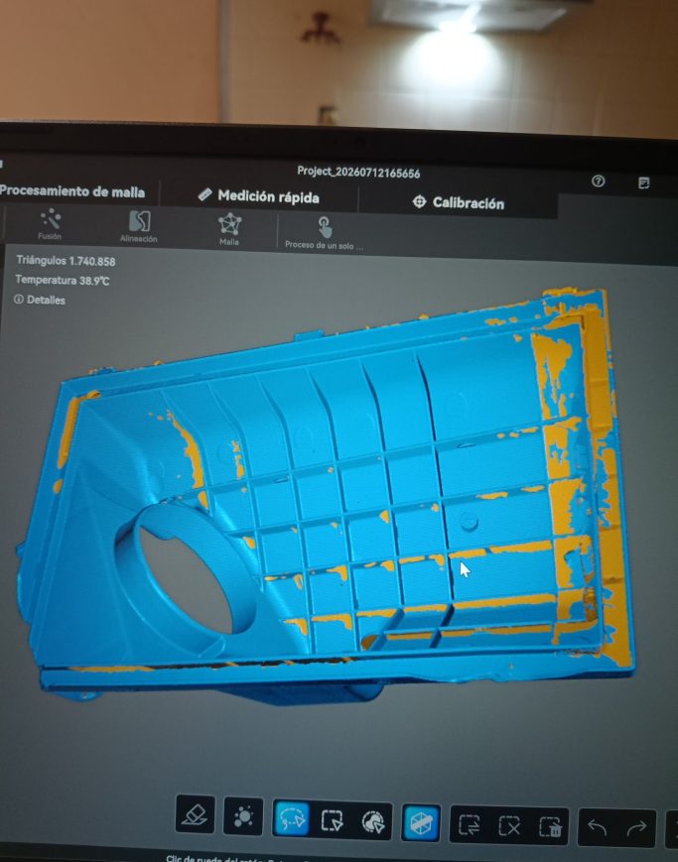Invert the current selection
678x862 pixels.
click(x=469, y=824)
